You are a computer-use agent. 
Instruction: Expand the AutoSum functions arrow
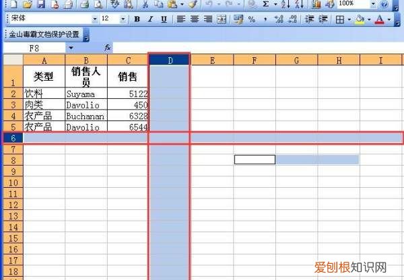(275, 4)
